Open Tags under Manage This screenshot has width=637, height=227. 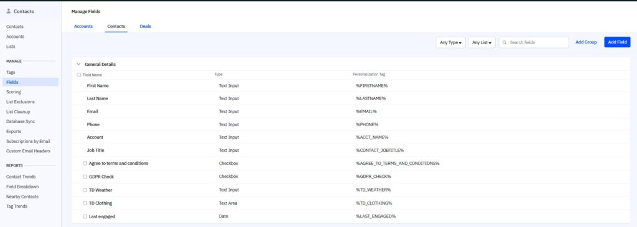(11, 72)
